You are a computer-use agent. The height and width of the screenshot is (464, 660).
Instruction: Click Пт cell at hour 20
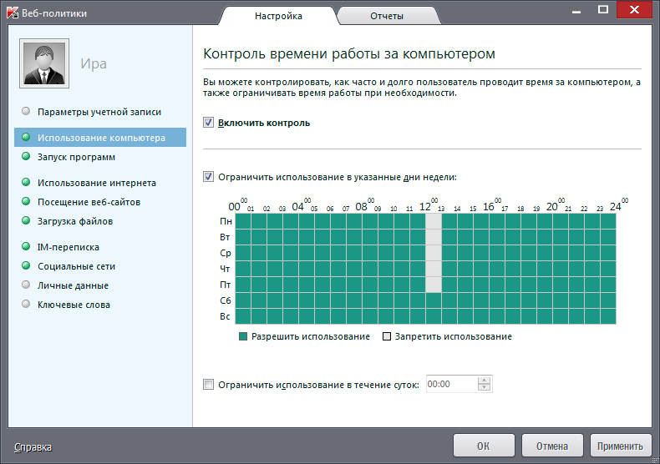[x=561, y=285]
